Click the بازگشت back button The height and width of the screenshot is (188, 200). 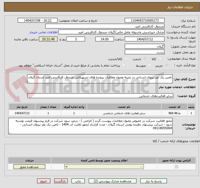61,181
